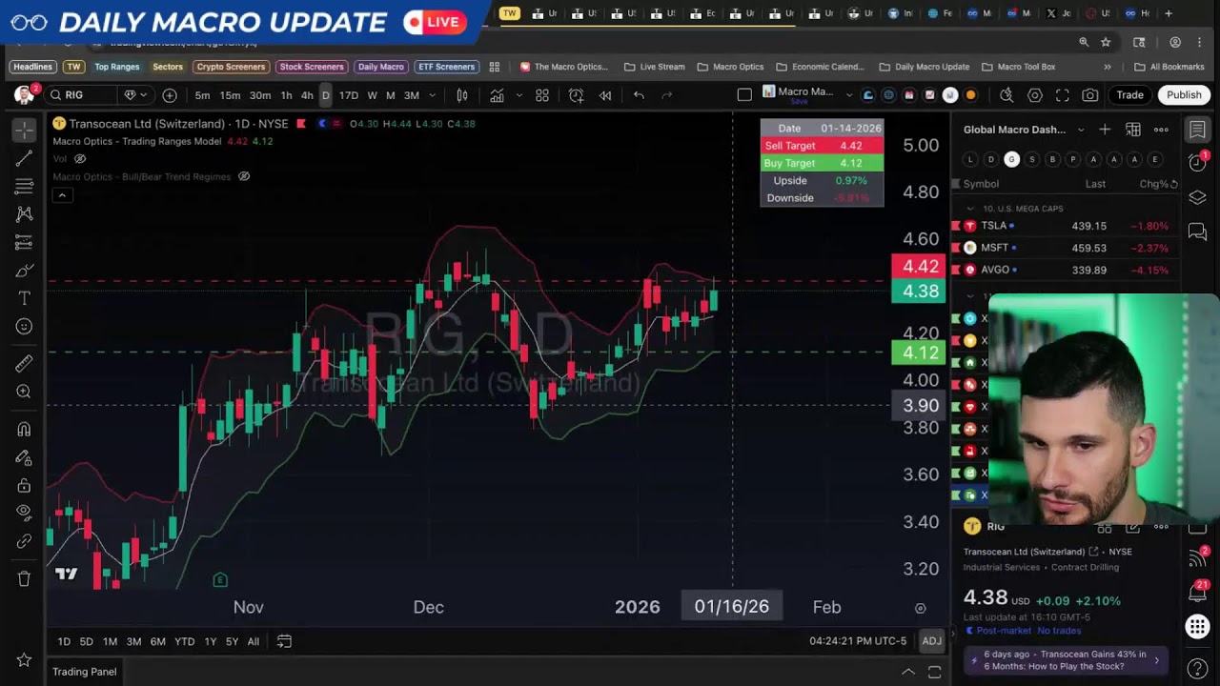
Task: Select the Text annotation tool
Action: coord(24,298)
